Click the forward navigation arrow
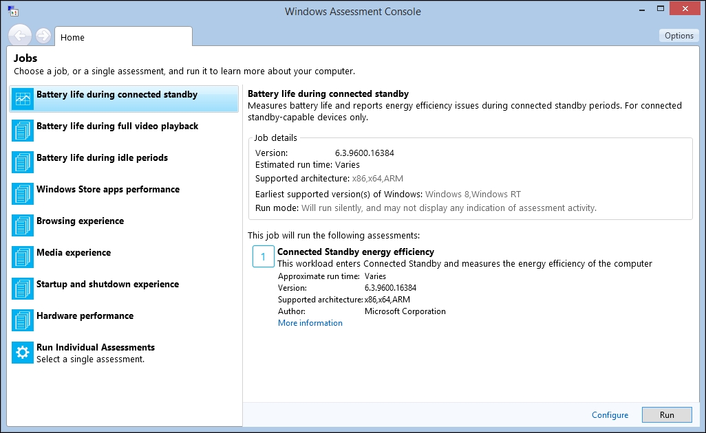Viewport: 706px width, 433px height. 43,35
